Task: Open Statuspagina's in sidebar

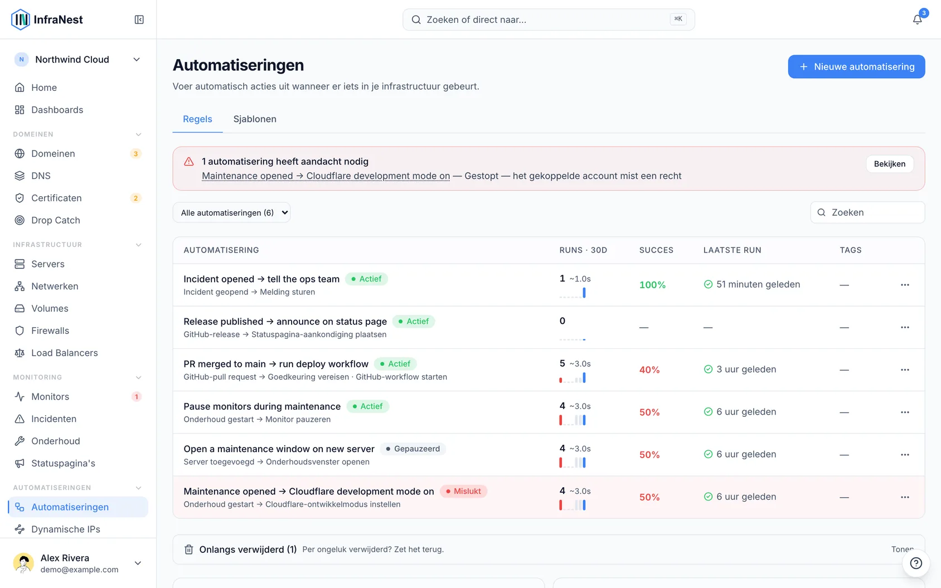Action: pyautogui.click(x=78, y=463)
